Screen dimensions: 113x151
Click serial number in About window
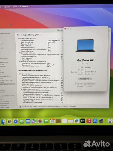coord(83,72)
